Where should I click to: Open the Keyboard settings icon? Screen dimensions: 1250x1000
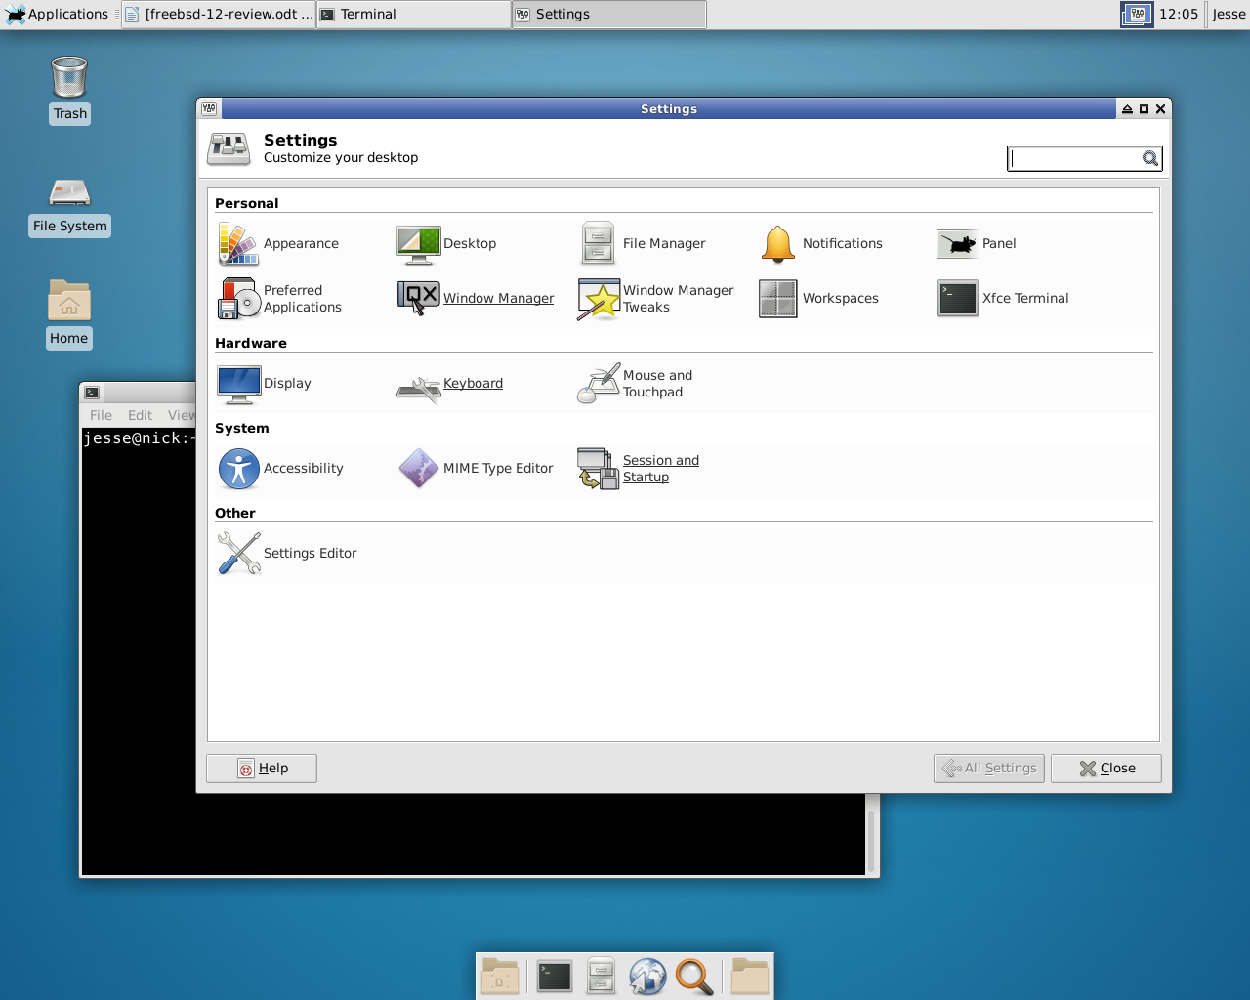coord(419,388)
